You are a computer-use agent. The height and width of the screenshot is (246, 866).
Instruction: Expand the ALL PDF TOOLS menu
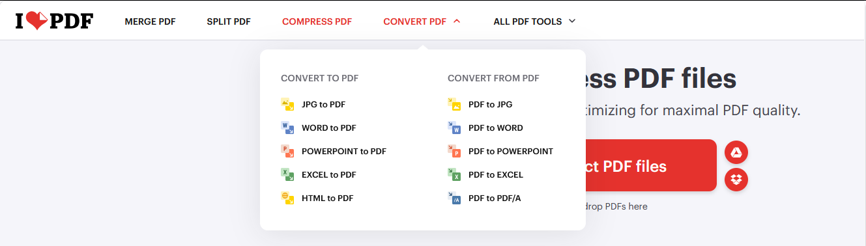coord(534,21)
